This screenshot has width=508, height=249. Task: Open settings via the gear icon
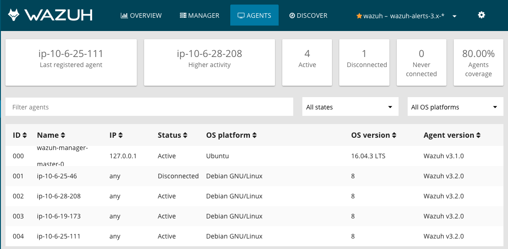482,15
